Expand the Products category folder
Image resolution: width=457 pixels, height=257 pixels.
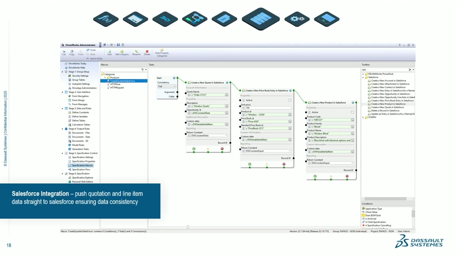[105, 78]
